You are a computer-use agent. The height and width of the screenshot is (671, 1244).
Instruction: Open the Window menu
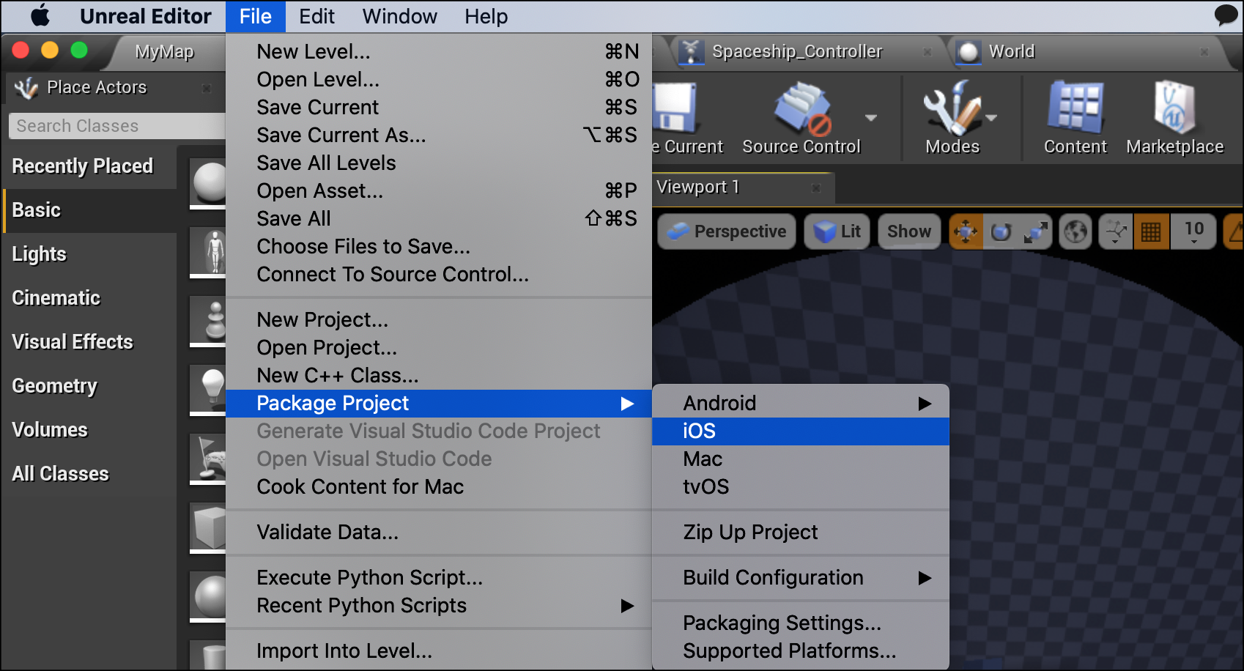point(399,16)
